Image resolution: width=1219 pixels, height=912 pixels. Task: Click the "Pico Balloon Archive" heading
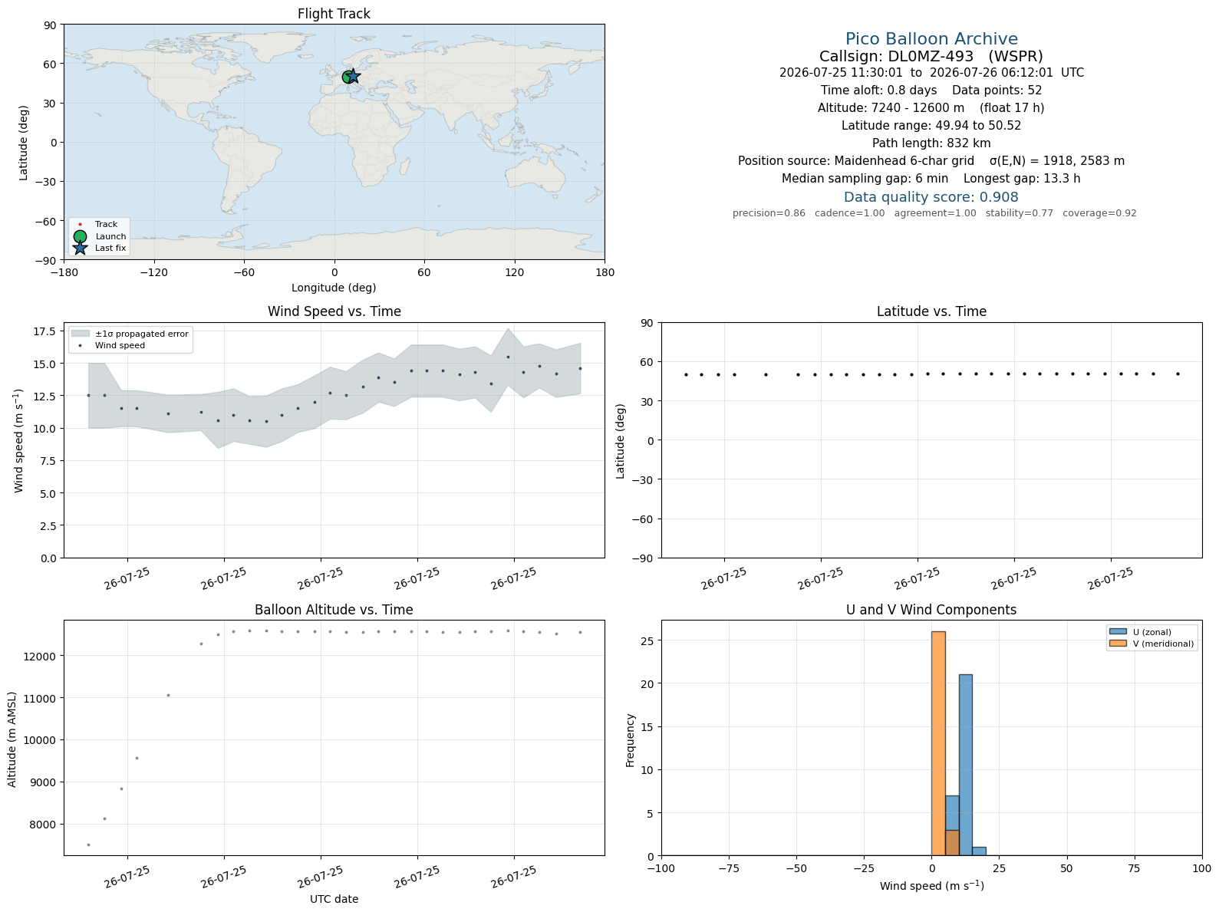931,39
